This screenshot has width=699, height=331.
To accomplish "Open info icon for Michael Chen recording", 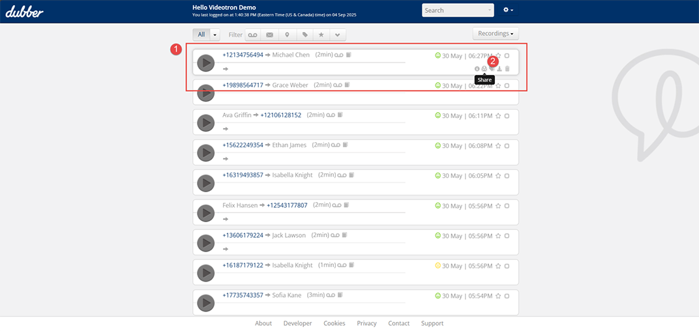I will click(477, 68).
